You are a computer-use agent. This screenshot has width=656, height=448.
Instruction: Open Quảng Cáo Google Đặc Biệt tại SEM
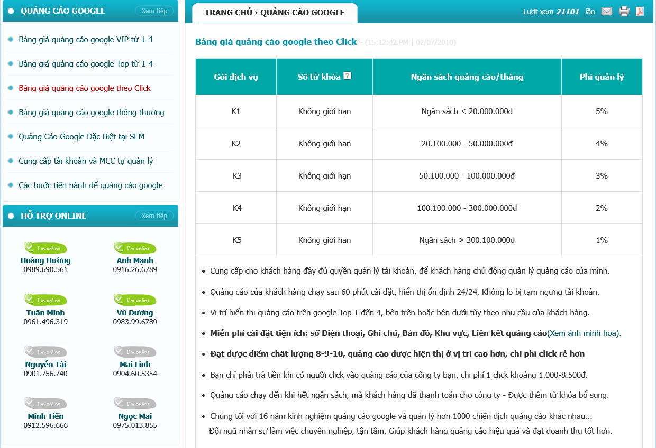tap(81, 137)
